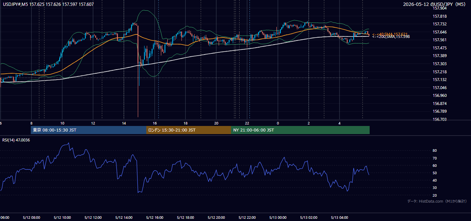471x221 pixels.
Task: Click the hour tick 12 under the price chart
Action: coord(93,123)
